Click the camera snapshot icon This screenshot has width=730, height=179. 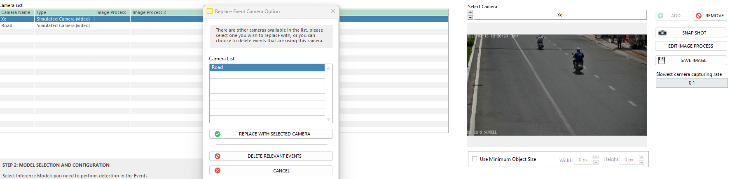click(x=662, y=33)
